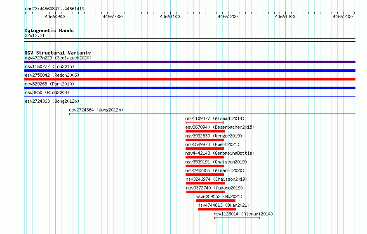Select the 22q13.31 band label

35,35
